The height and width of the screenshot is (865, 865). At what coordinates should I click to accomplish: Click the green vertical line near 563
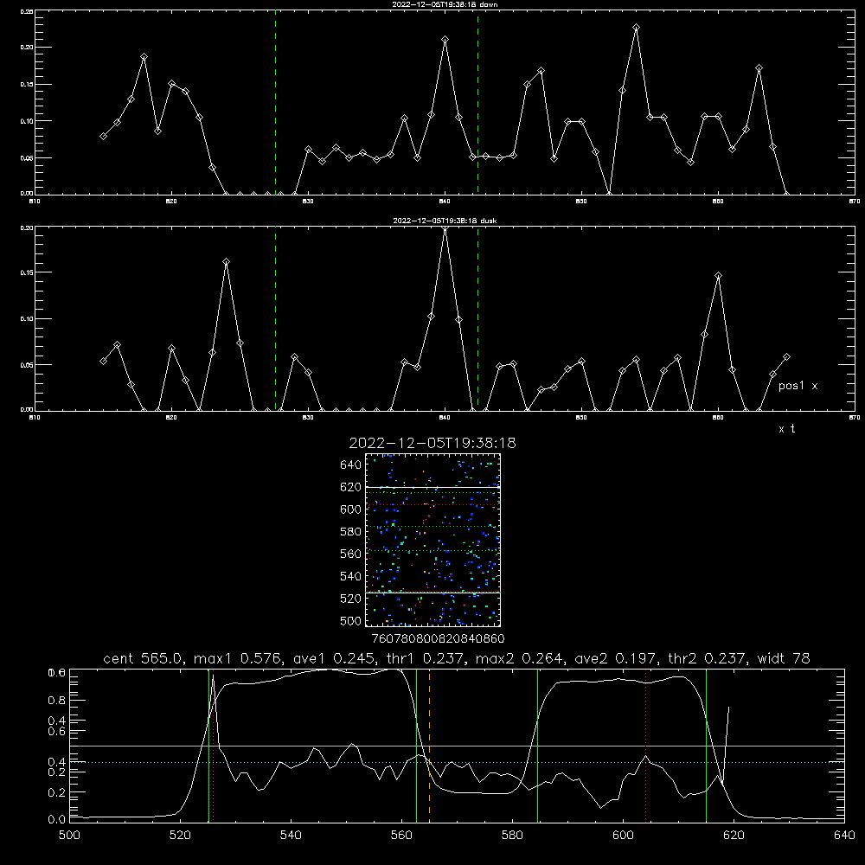(417, 746)
